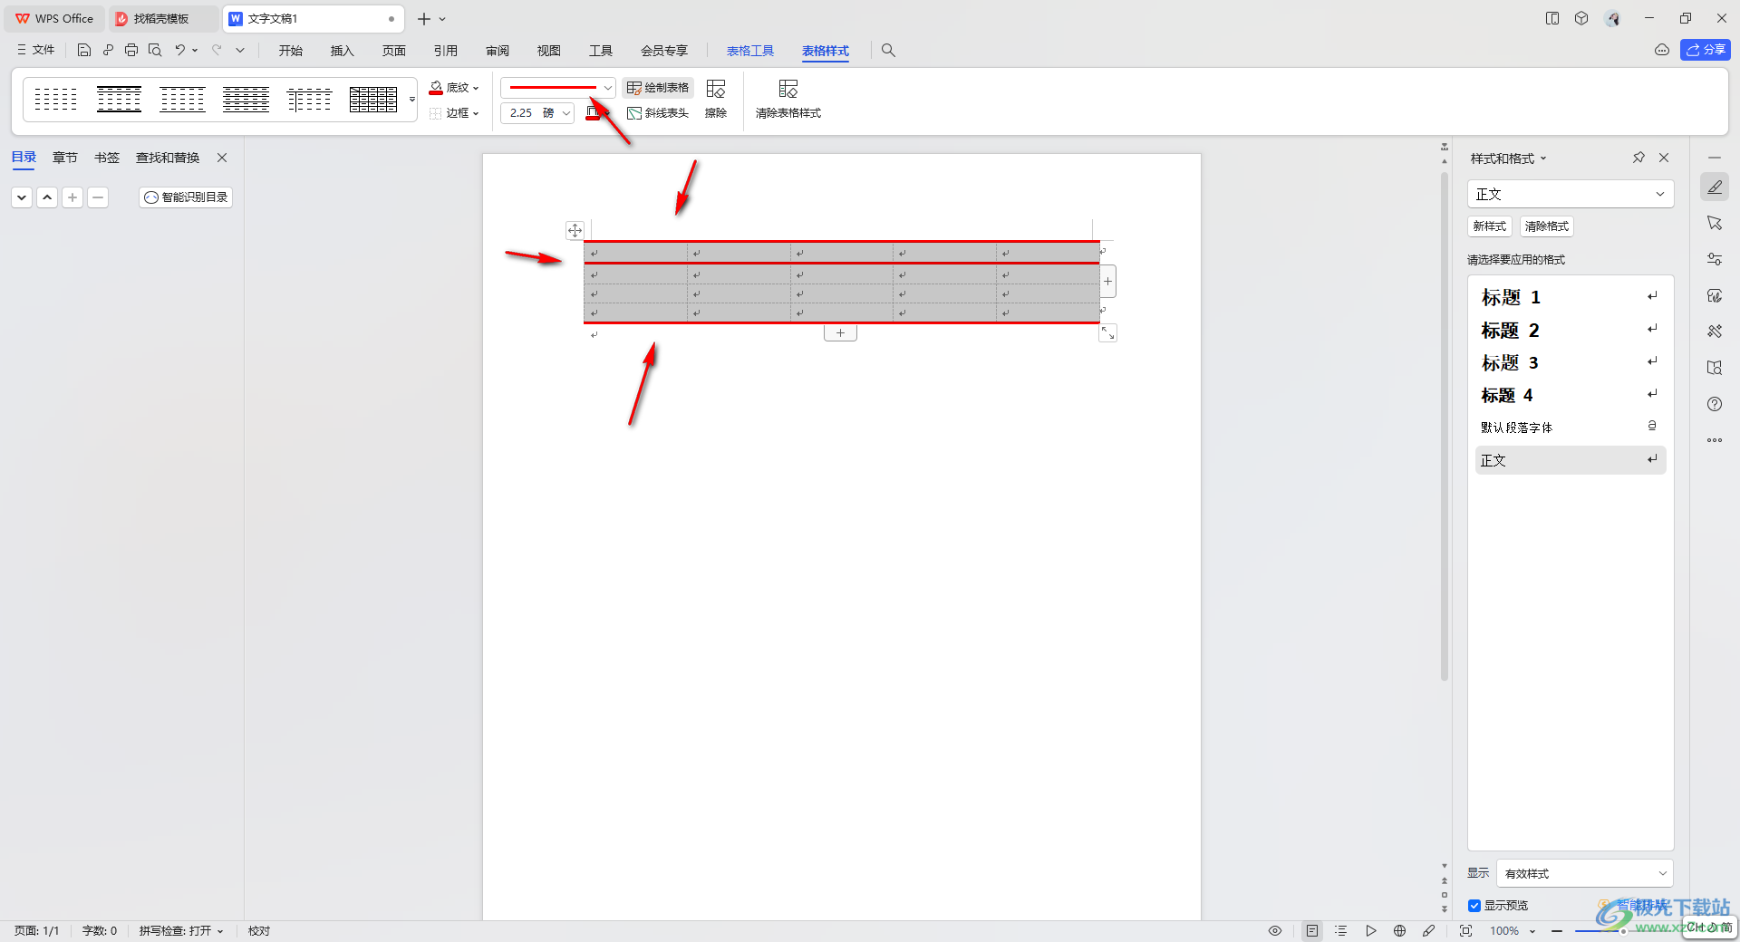Click the Diagonal Header (斜线表头) tool
1740x942 pixels.
coord(658,113)
